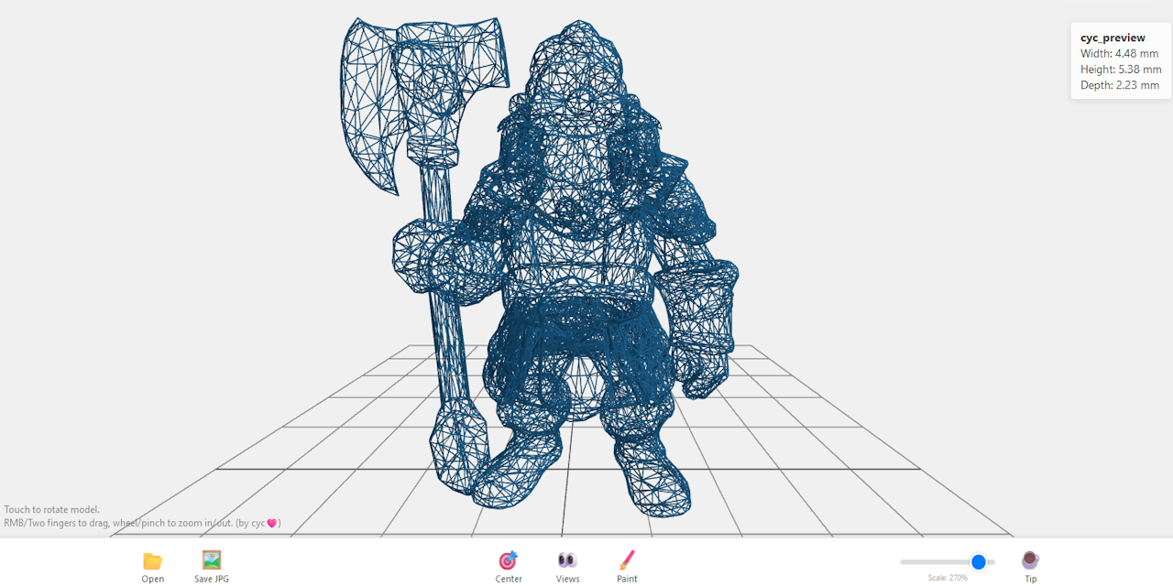The width and height of the screenshot is (1173, 586).
Task: Open a model file using the folder icon
Action: [x=152, y=560]
